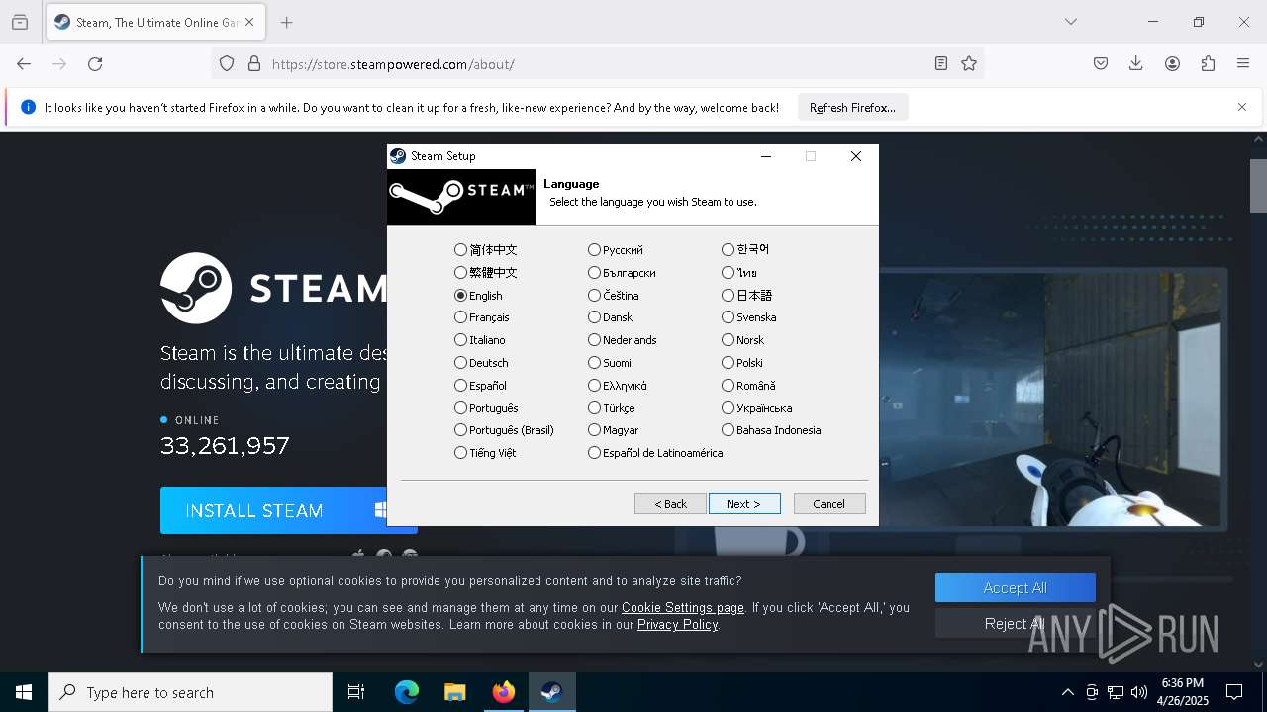Close the Steam browser tab

point(249,22)
